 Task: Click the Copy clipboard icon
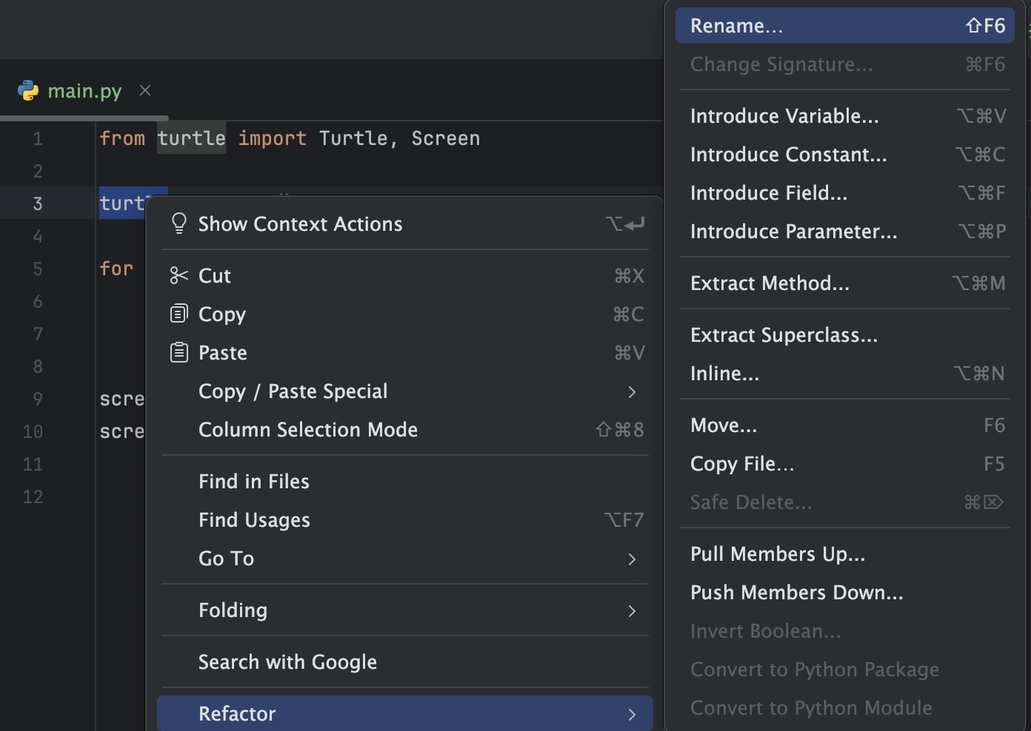pos(178,314)
